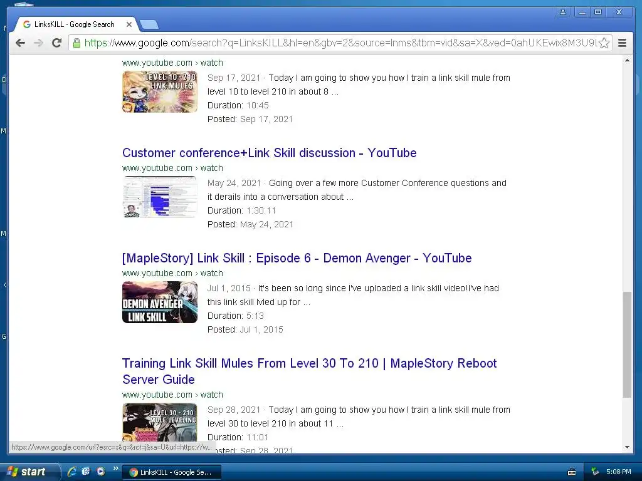Click the 5:08 PM taskbar clock
This screenshot has width=642, height=481.
(x=619, y=472)
